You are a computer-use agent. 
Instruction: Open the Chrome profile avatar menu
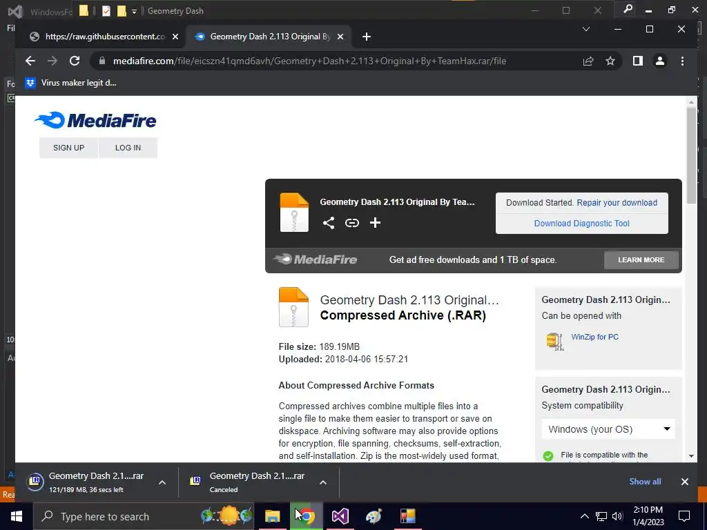tap(659, 61)
